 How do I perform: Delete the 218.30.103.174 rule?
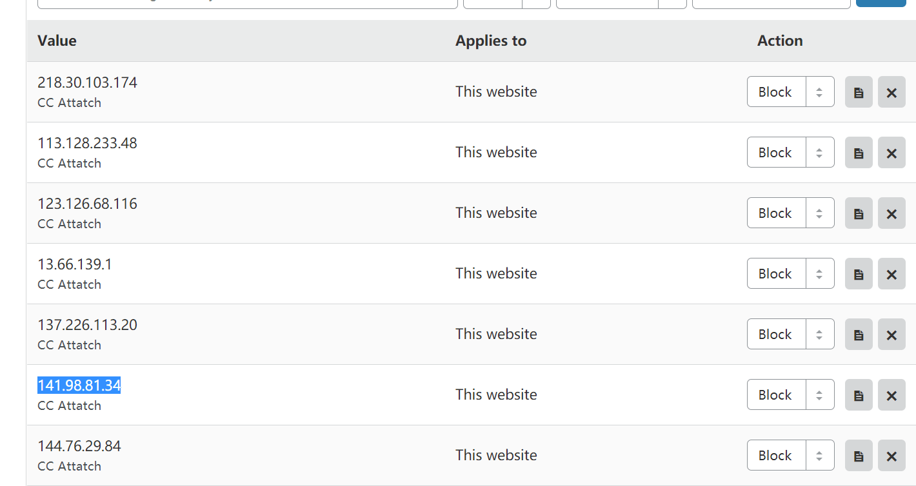click(x=891, y=92)
